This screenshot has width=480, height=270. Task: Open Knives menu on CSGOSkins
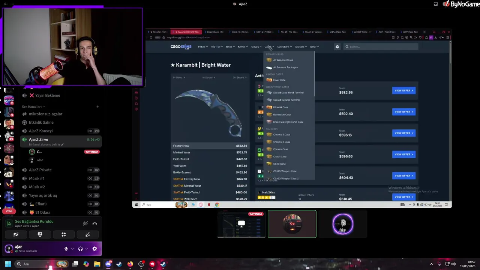point(243,47)
